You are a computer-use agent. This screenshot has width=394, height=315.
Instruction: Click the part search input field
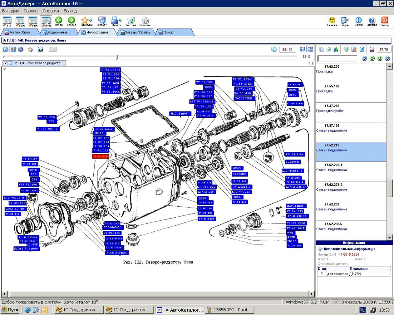pyautogui.click(x=337, y=59)
